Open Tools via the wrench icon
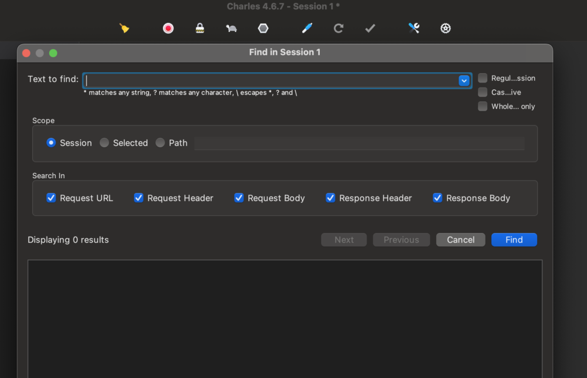Viewport: 587px width, 378px height. point(414,28)
